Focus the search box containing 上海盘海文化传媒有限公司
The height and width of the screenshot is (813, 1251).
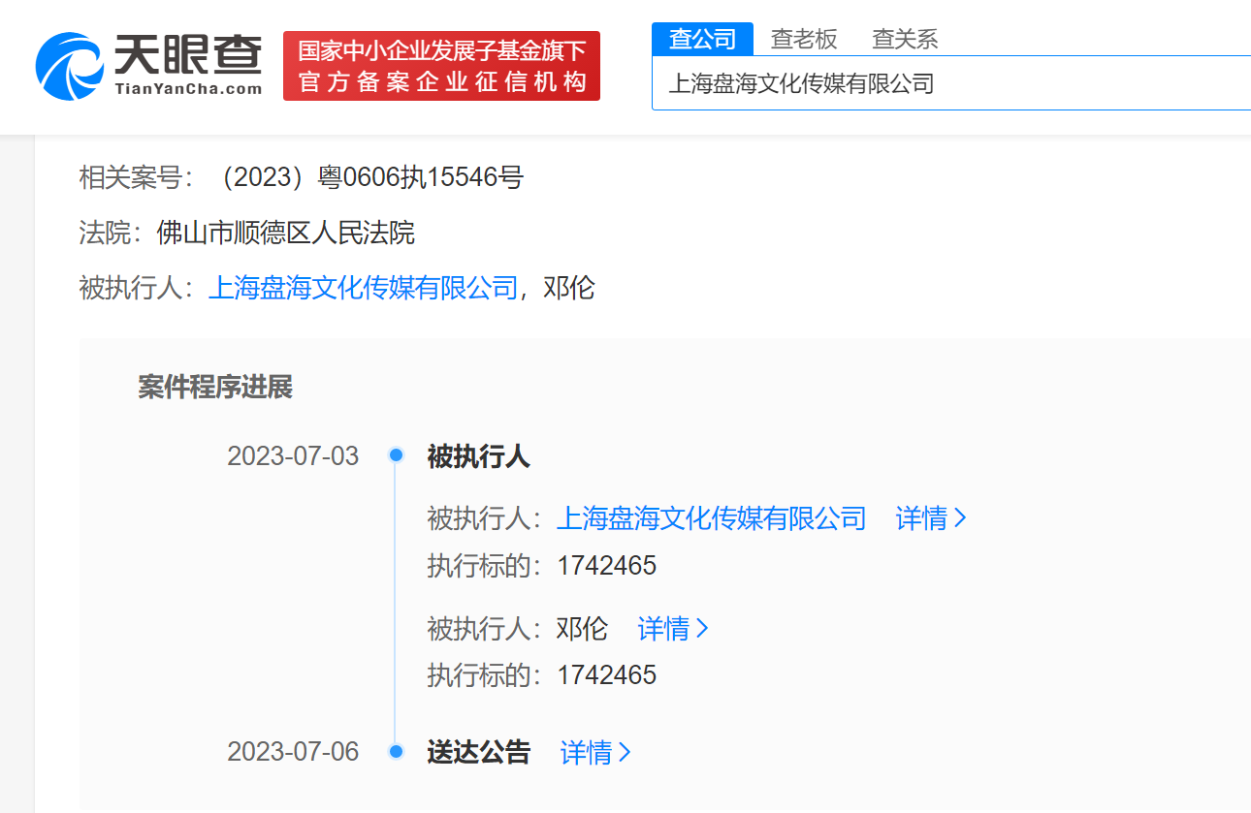(x=950, y=83)
